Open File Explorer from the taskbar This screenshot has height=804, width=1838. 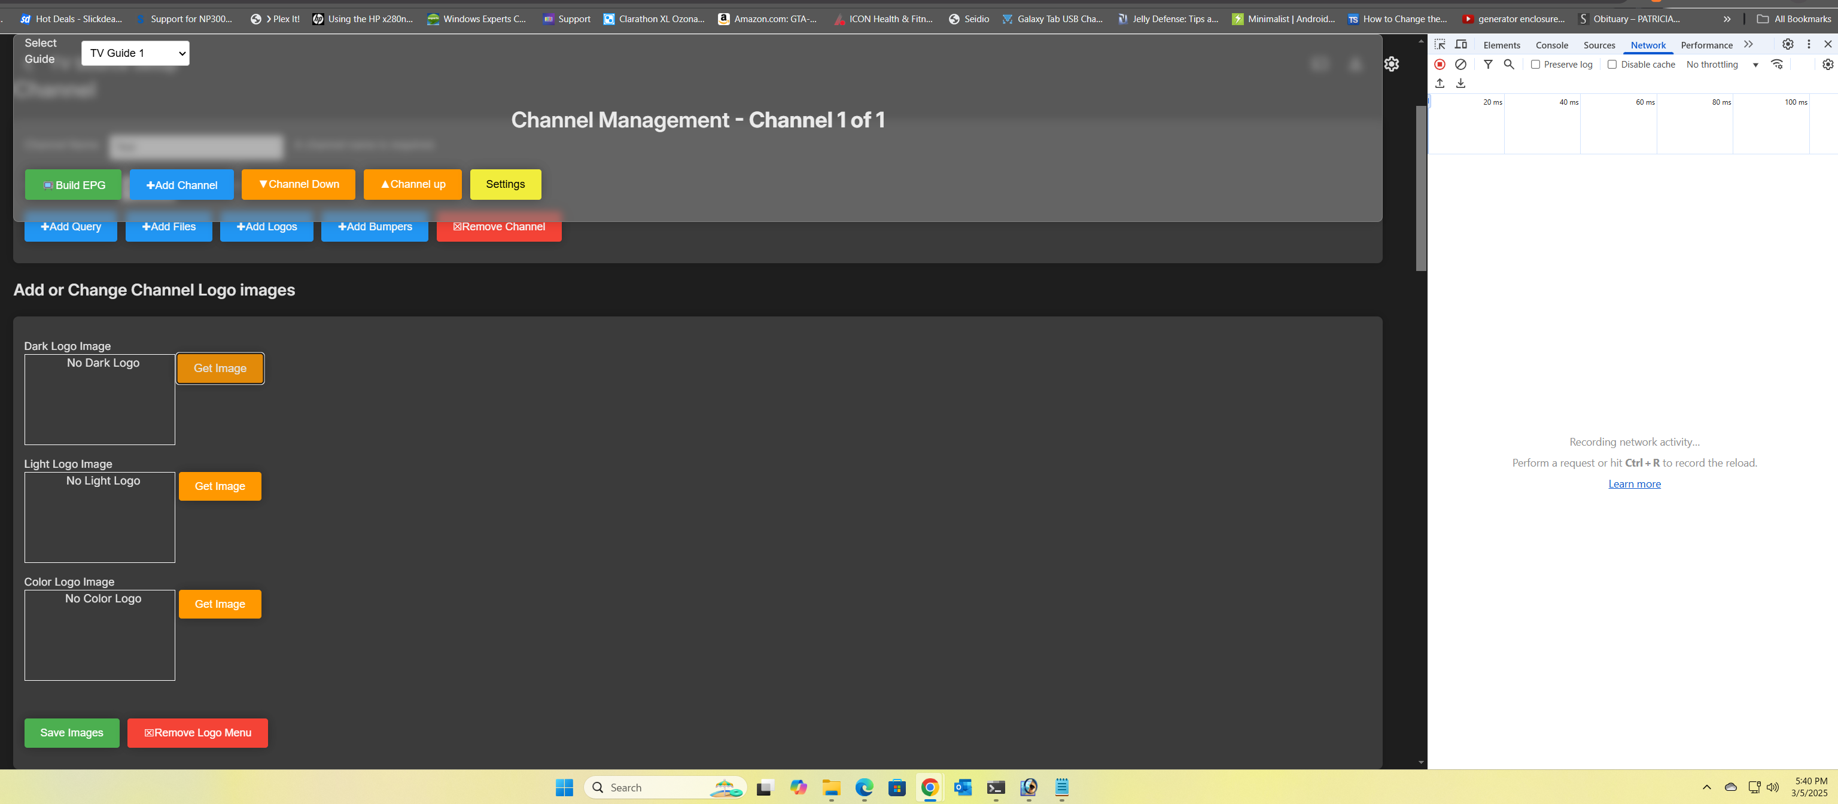tap(831, 788)
